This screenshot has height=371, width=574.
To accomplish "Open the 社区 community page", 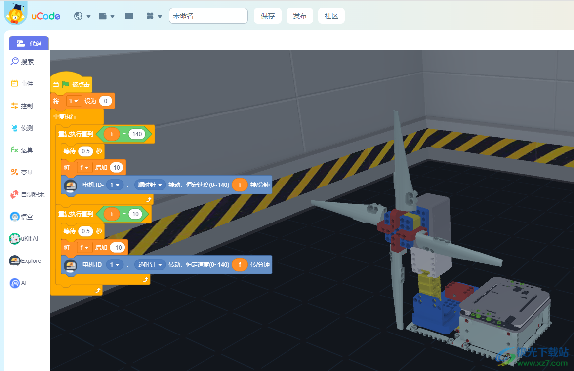I will [x=331, y=16].
